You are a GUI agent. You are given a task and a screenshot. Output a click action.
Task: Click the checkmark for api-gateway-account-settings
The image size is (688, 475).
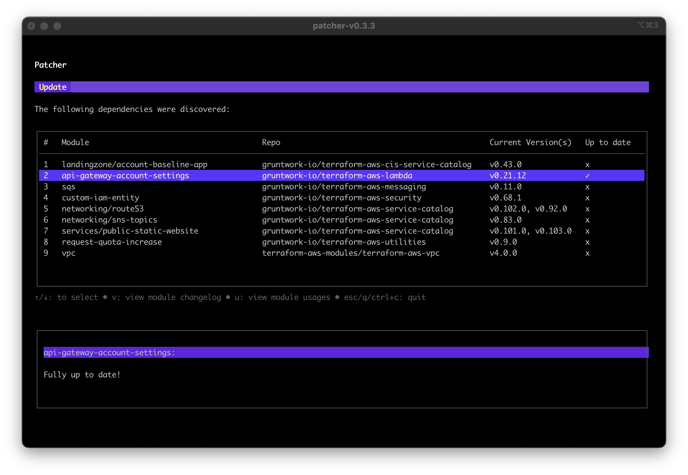(587, 175)
